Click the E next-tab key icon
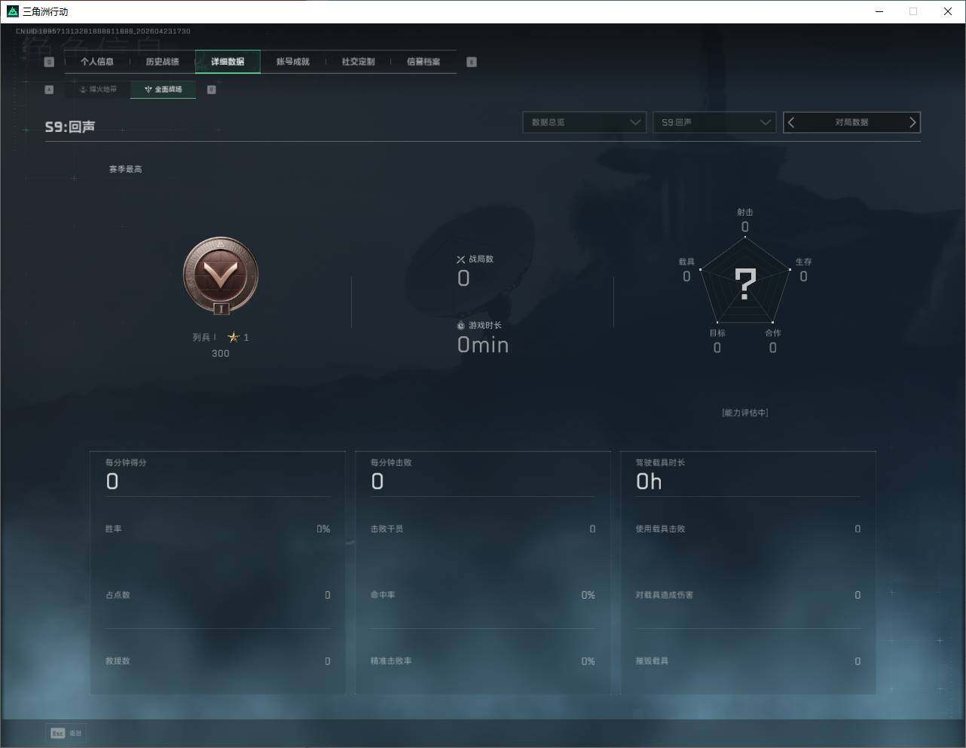The width and height of the screenshot is (966, 748). click(x=472, y=62)
